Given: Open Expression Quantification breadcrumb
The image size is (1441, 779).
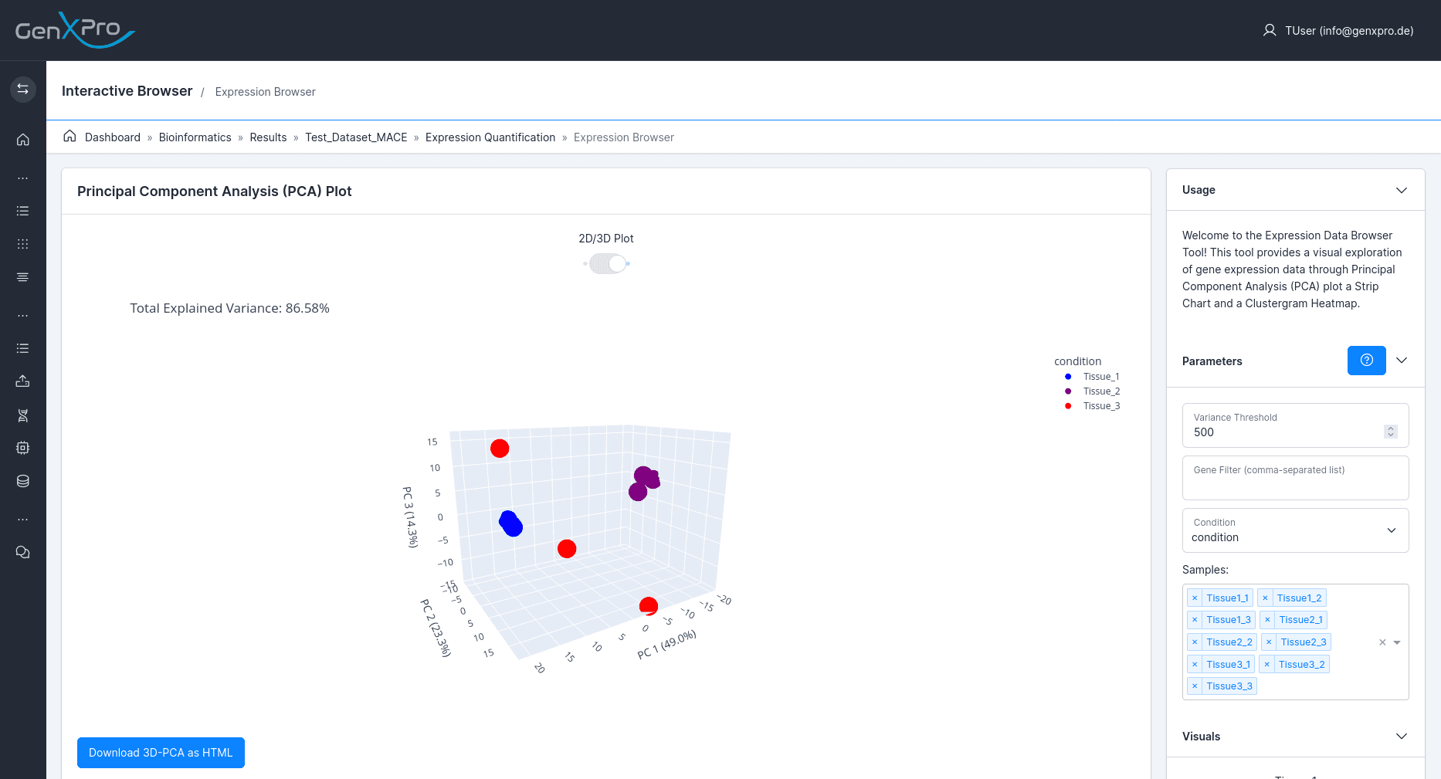Looking at the screenshot, I should click(x=490, y=137).
